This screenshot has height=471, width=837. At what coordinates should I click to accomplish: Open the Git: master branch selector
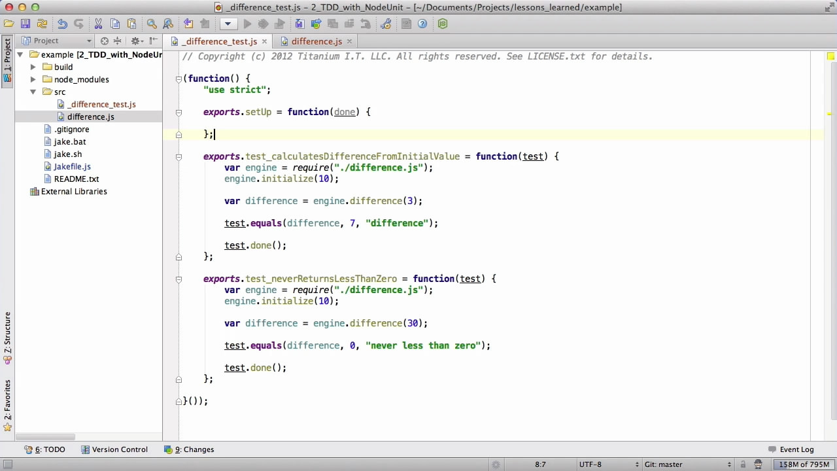[x=687, y=464]
